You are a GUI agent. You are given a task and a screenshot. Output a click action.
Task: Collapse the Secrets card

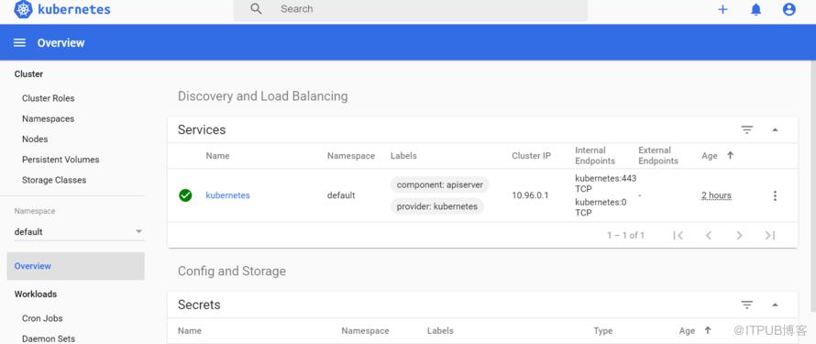coord(775,305)
